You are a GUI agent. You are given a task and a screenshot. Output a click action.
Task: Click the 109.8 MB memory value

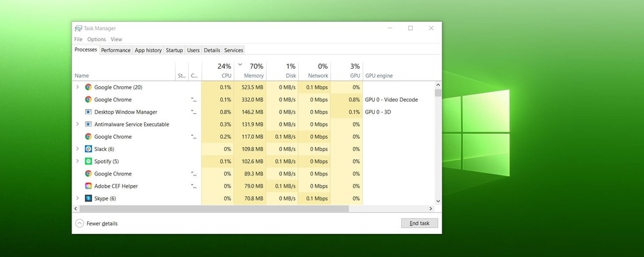tap(252, 149)
